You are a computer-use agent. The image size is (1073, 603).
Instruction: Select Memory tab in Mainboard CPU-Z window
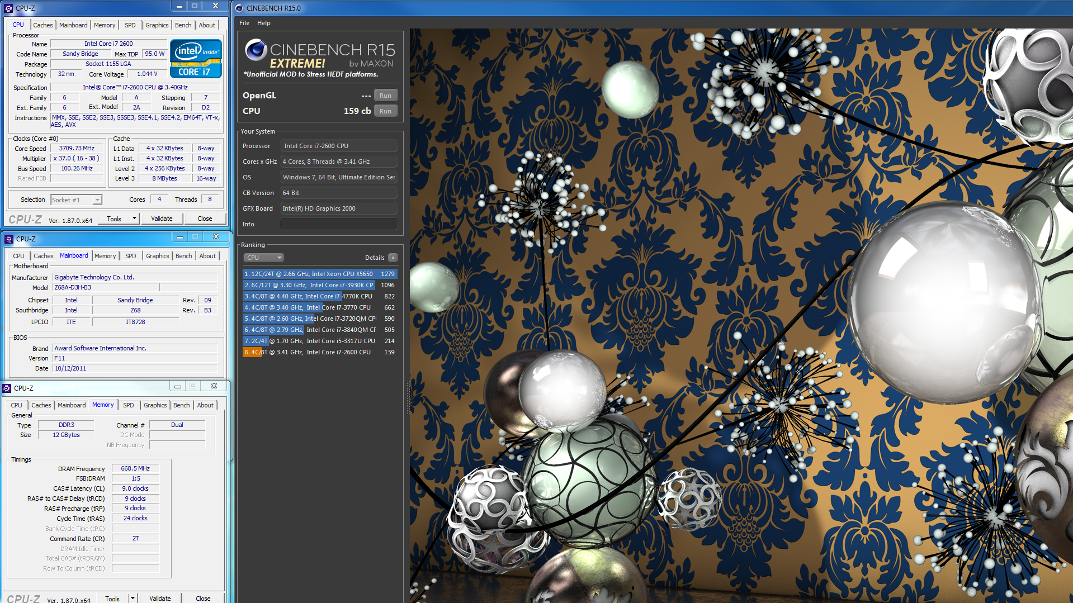pos(105,256)
